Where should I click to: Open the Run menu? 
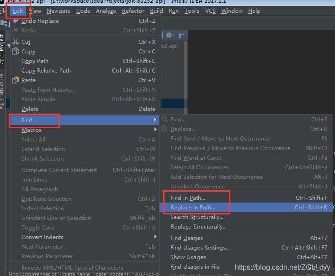[x=174, y=11]
